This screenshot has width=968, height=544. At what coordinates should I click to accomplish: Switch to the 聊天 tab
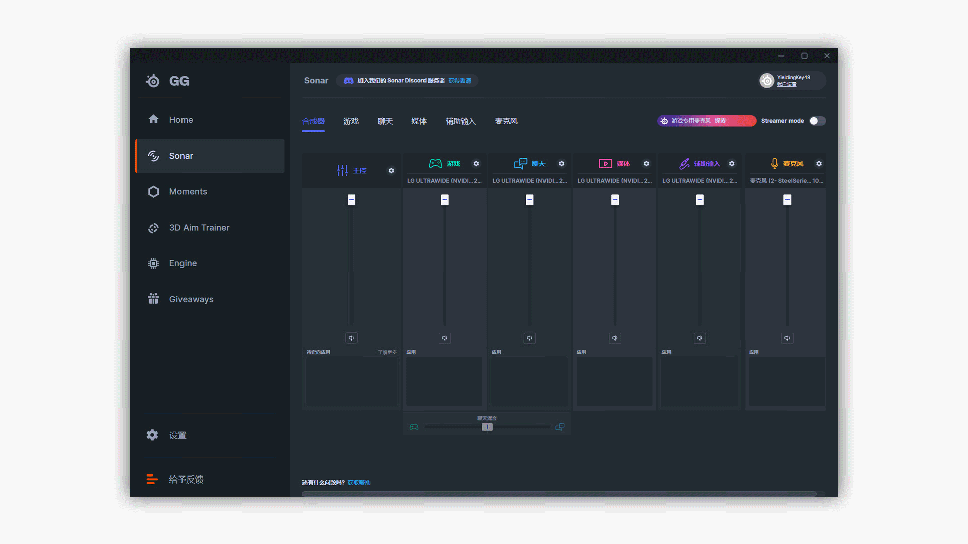[x=385, y=121]
